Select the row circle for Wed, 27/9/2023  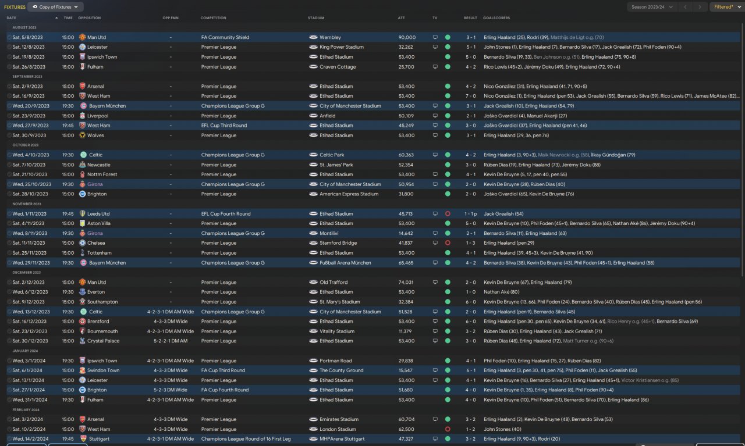click(x=10, y=126)
